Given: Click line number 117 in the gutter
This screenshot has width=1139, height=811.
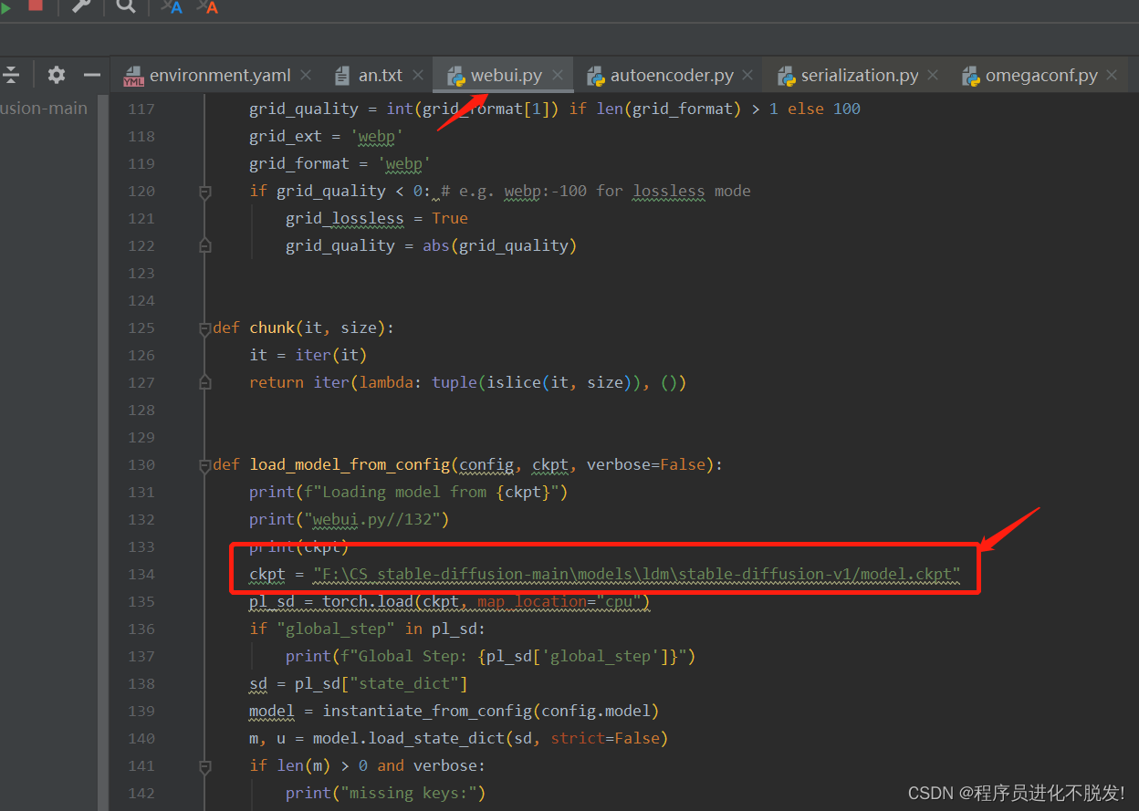Looking at the screenshot, I should 141,109.
